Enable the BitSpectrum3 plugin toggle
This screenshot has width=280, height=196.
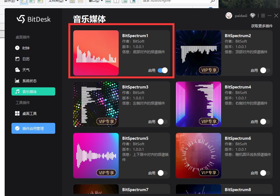[163, 122]
